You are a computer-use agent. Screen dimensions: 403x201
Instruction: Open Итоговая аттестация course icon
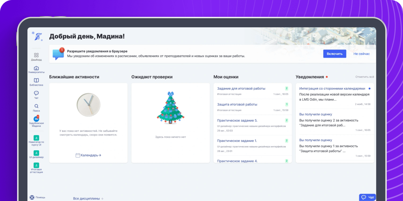[x=36, y=165]
